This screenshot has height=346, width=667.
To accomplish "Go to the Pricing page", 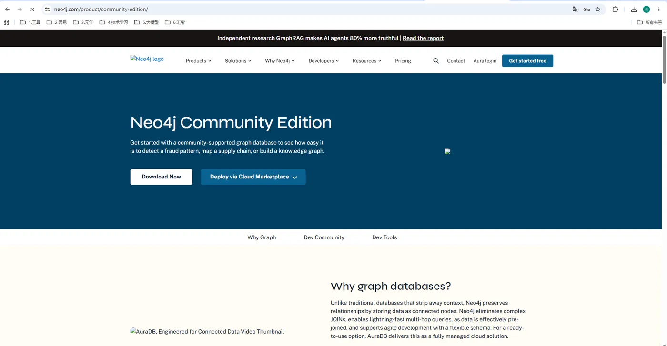I will (403, 61).
